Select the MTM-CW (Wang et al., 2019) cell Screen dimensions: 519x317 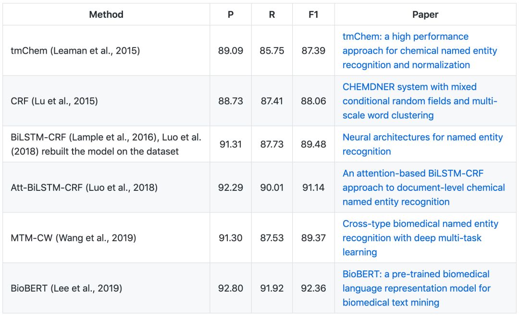[x=74, y=238]
